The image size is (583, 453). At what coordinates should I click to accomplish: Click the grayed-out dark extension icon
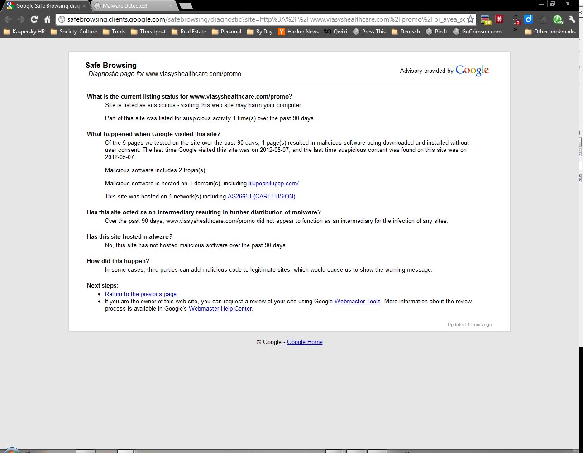(543, 19)
